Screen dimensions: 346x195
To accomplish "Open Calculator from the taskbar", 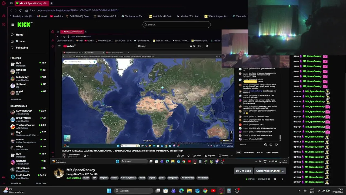I will click(229, 191).
